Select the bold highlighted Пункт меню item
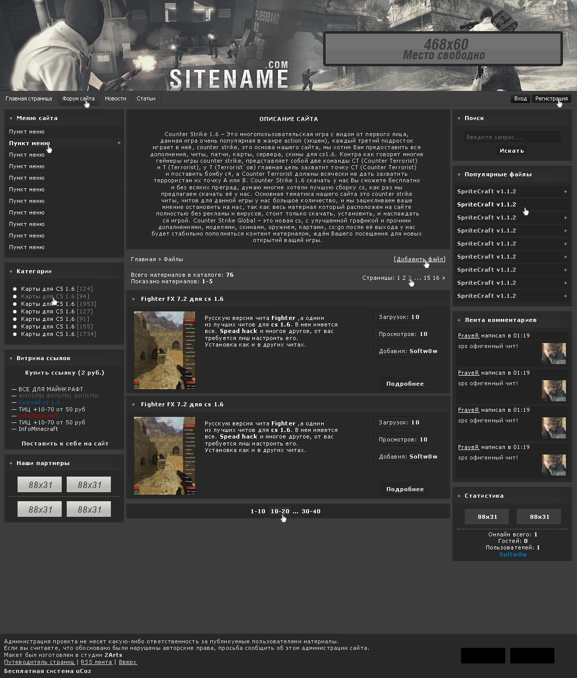 (x=64, y=143)
